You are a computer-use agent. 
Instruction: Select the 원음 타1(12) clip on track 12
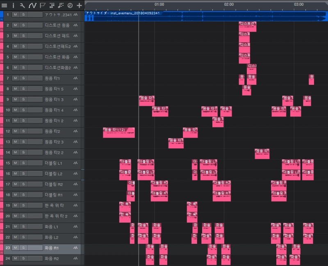118,133
